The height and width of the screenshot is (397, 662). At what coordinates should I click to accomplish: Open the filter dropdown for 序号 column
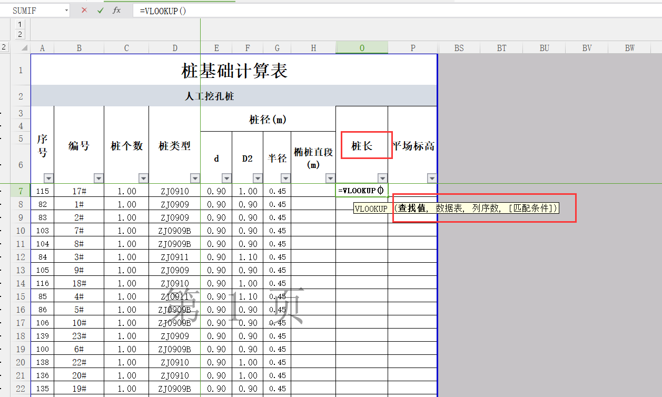[x=48, y=178]
